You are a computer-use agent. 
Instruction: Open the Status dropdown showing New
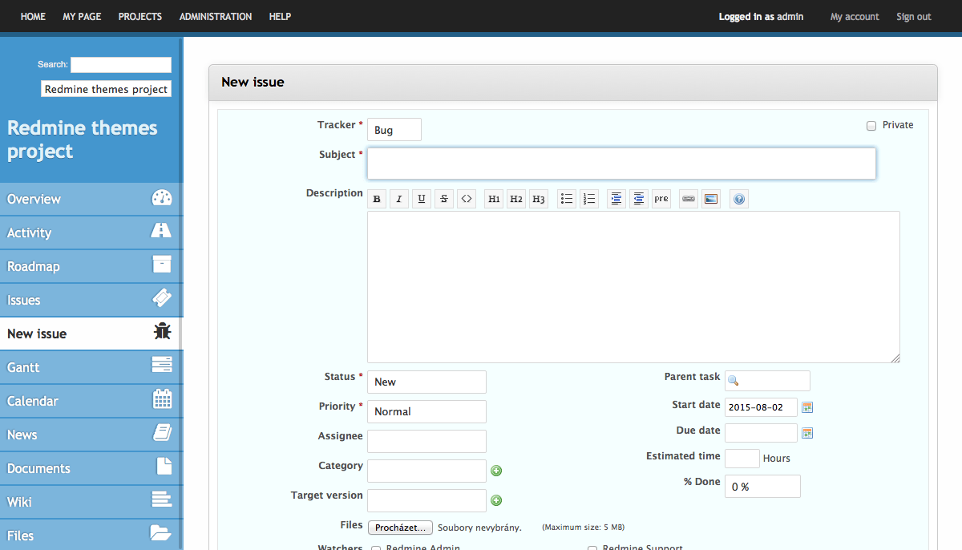pos(426,382)
